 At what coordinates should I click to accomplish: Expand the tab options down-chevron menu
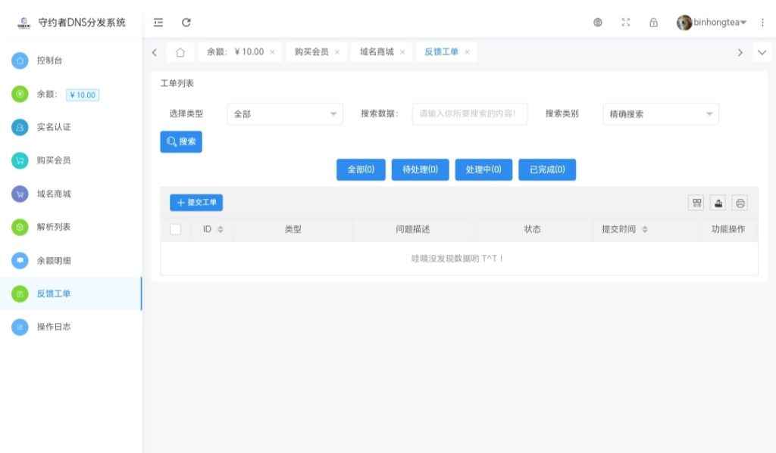point(762,52)
